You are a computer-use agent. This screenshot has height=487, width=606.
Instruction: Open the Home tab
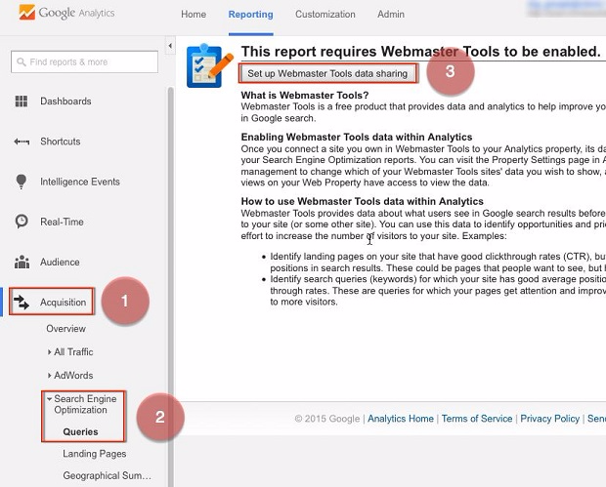coord(194,15)
